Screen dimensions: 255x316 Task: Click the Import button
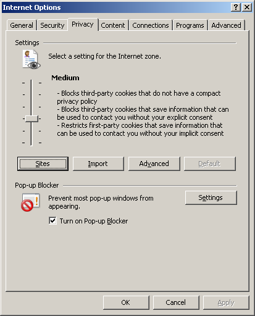click(x=98, y=164)
